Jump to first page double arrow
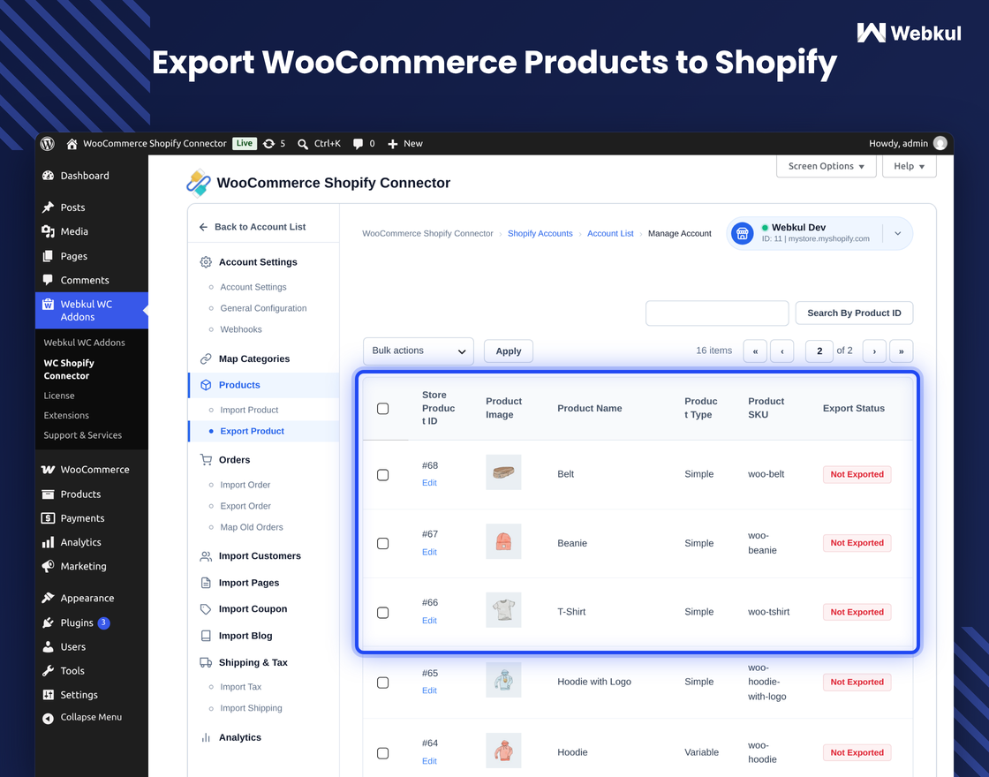Viewport: 989px width, 777px height. [x=755, y=351]
